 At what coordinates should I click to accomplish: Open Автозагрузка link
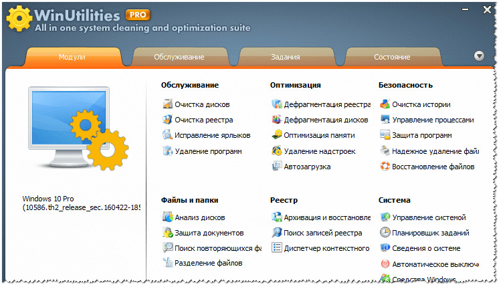[307, 167]
